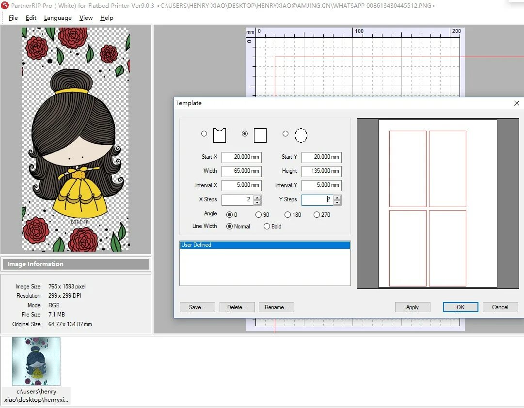The width and height of the screenshot is (524, 408).
Task: Click the 299 x 299 DPI resolution value
Action: (x=65, y=296)
